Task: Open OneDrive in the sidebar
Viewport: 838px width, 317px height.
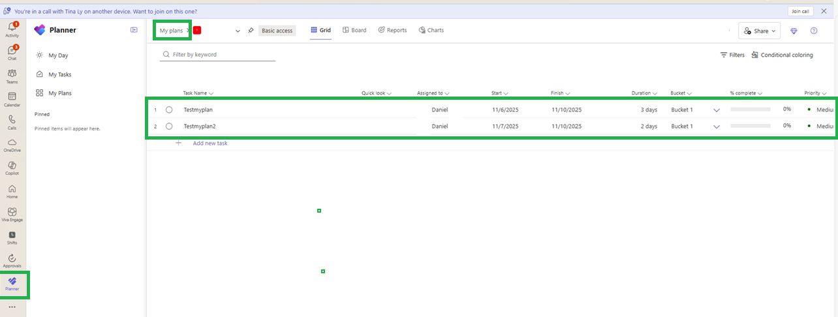Action: [x=12, y=145]
